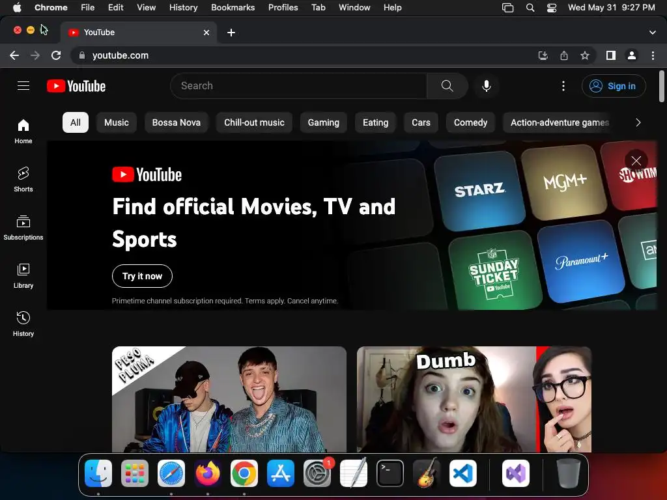Open the YouTube hamburger guide menu

point(23,86)
